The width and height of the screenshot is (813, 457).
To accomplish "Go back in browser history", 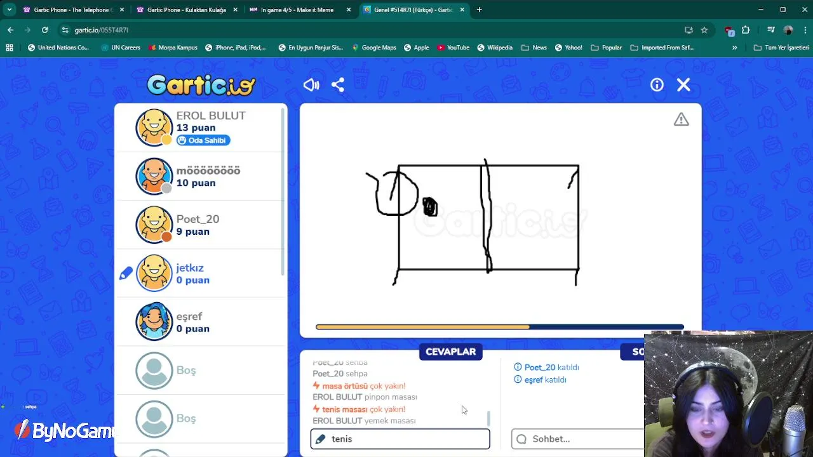I will pos(10,30).
